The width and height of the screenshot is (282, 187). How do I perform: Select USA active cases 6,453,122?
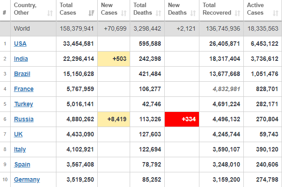pos(265,44)
